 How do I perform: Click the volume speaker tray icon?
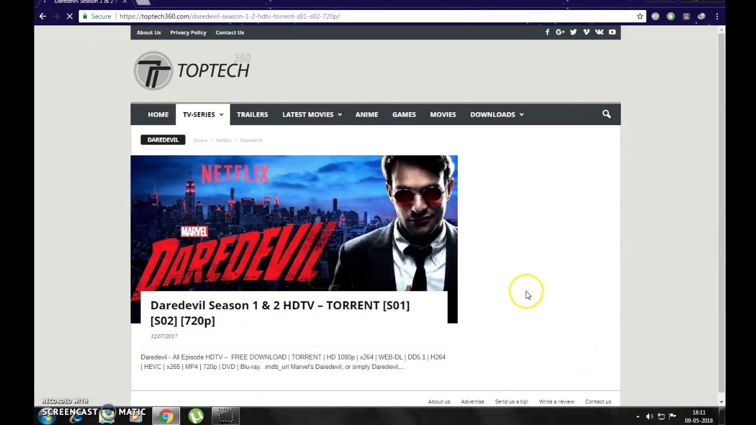pos(650,417)
